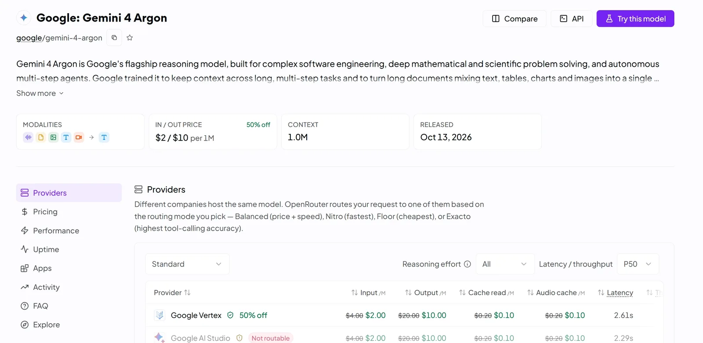Screen dimensions: 703x343
Task: Click the green shield next to Google Vertex
Action: pyautogui.click(x=230, y=315)
